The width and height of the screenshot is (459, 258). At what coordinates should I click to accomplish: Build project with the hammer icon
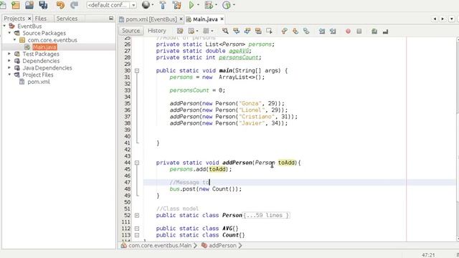click(x=163, y=5)
